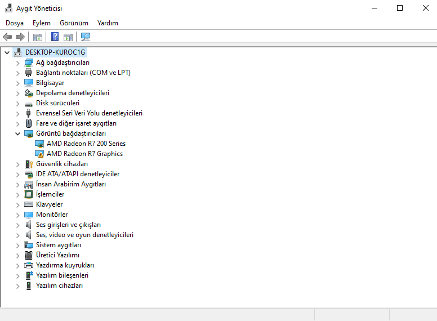This screenshot has height=321, width=437.
Task: Expand Ses girişleri ve çıkışları arrow
Action: [18, 225]
